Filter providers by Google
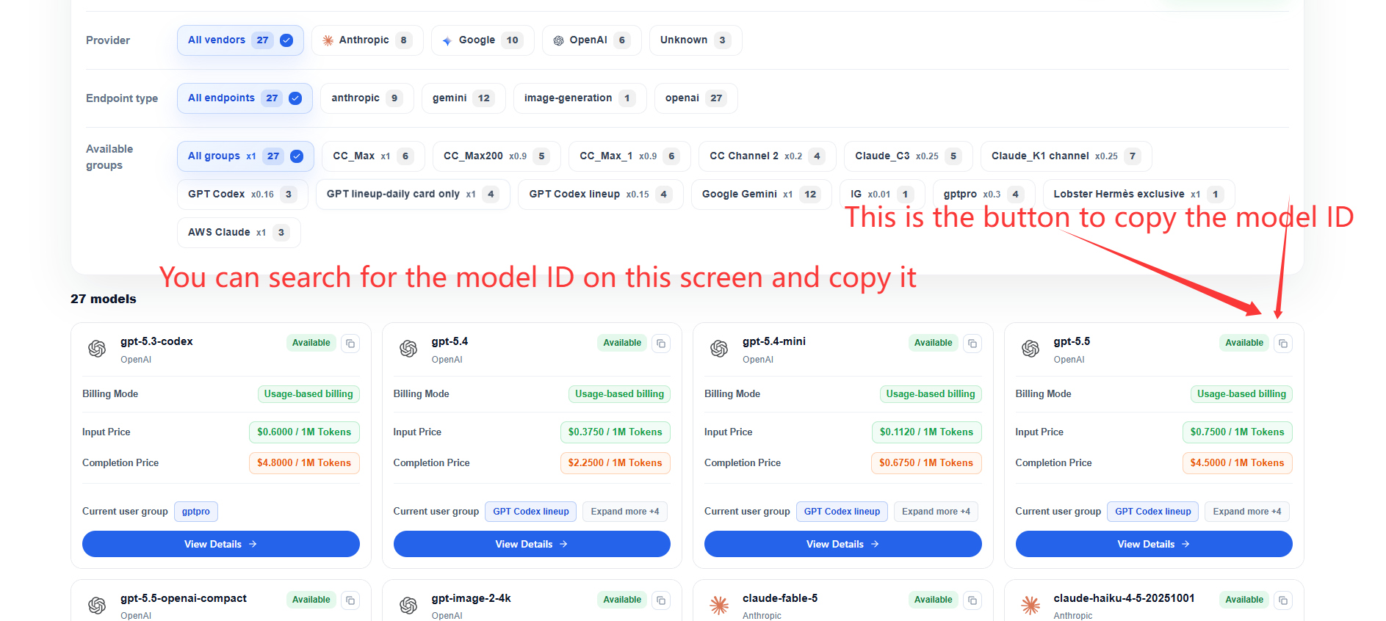The image size is (1386, 621). point(483,40)
